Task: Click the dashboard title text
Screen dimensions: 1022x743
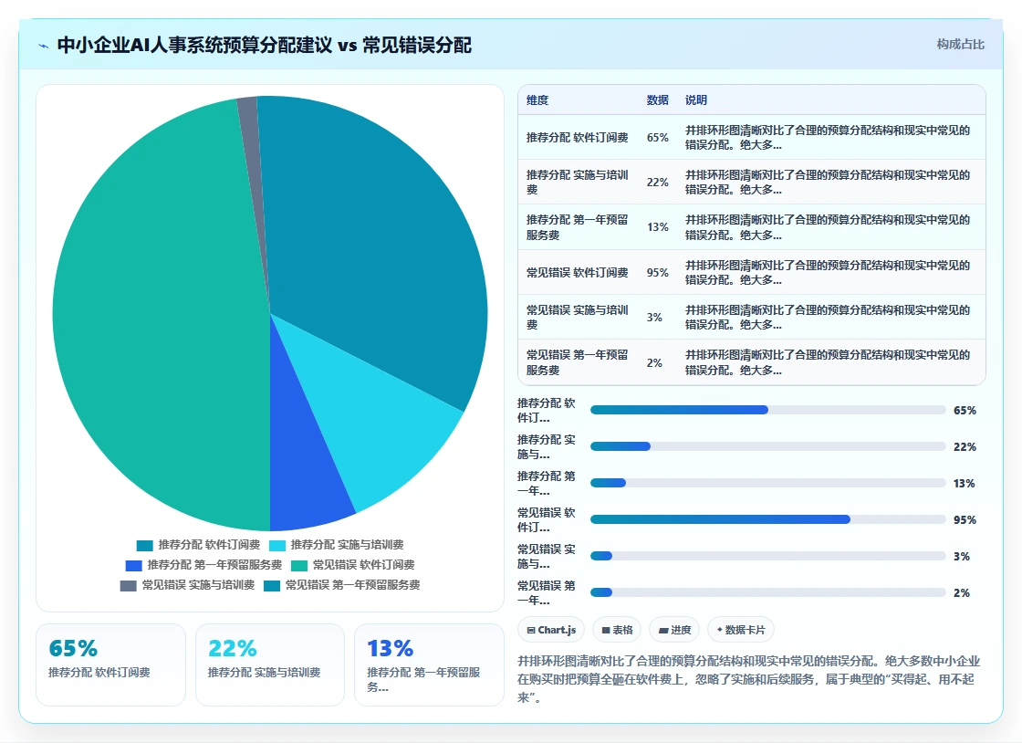Action: click(x=264, y=45)
